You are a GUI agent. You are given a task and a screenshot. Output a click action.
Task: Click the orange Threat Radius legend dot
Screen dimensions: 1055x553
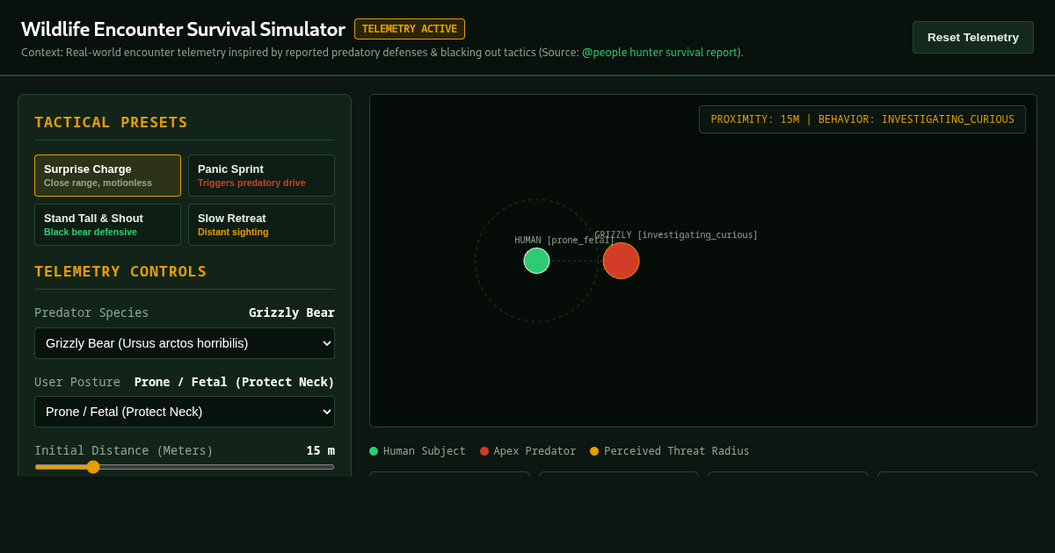coord(594,451)
